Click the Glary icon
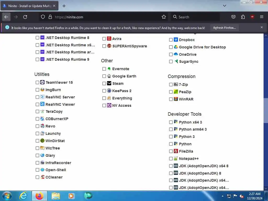Image resolution: width=268 pixels, height=201 pixels. pyautogui.click(x=42, y=155)
